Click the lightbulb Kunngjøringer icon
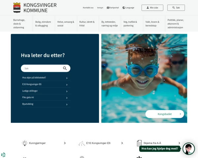This screenshot has width=198, height=158. point(25,143)
